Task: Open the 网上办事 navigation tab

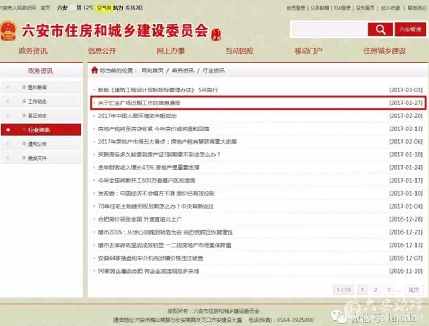Action: [x=171, y=51]
